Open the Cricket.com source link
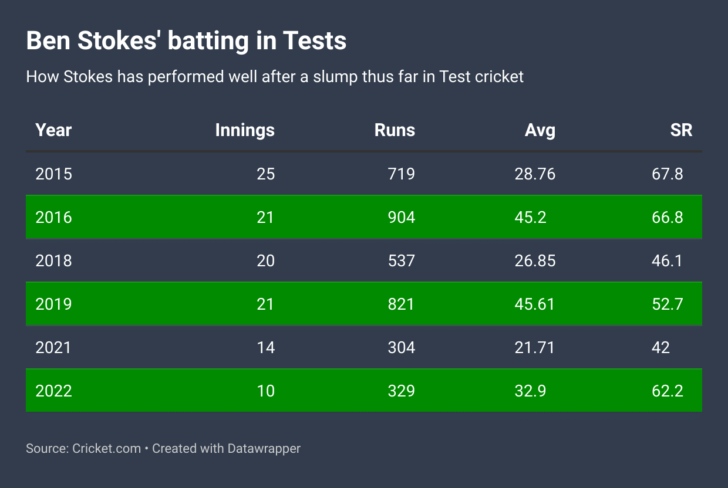This screenshot has height=488, width=728. pos(106,449)
